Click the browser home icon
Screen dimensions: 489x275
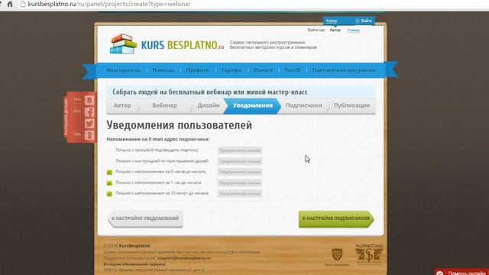[x=10, y=5]
